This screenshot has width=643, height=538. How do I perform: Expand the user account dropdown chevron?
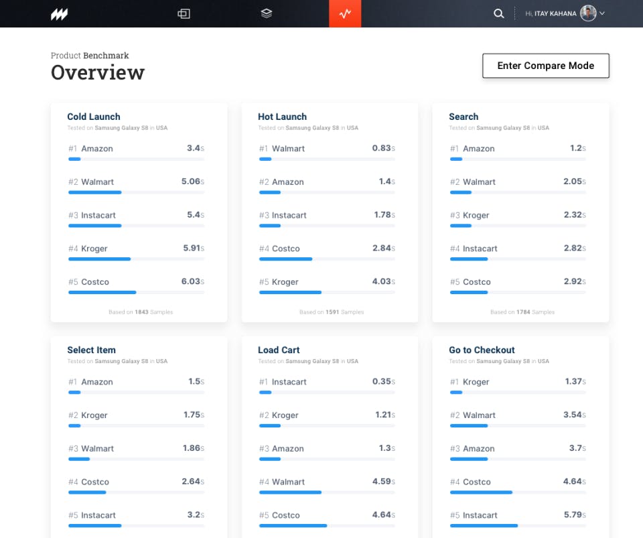pos(602,13)
